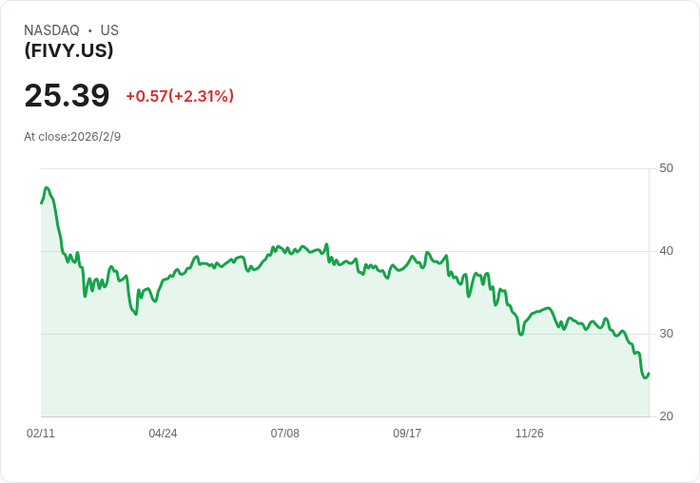
Task: Click the NASDAQ exchange label
Action: tap(51, 30)
